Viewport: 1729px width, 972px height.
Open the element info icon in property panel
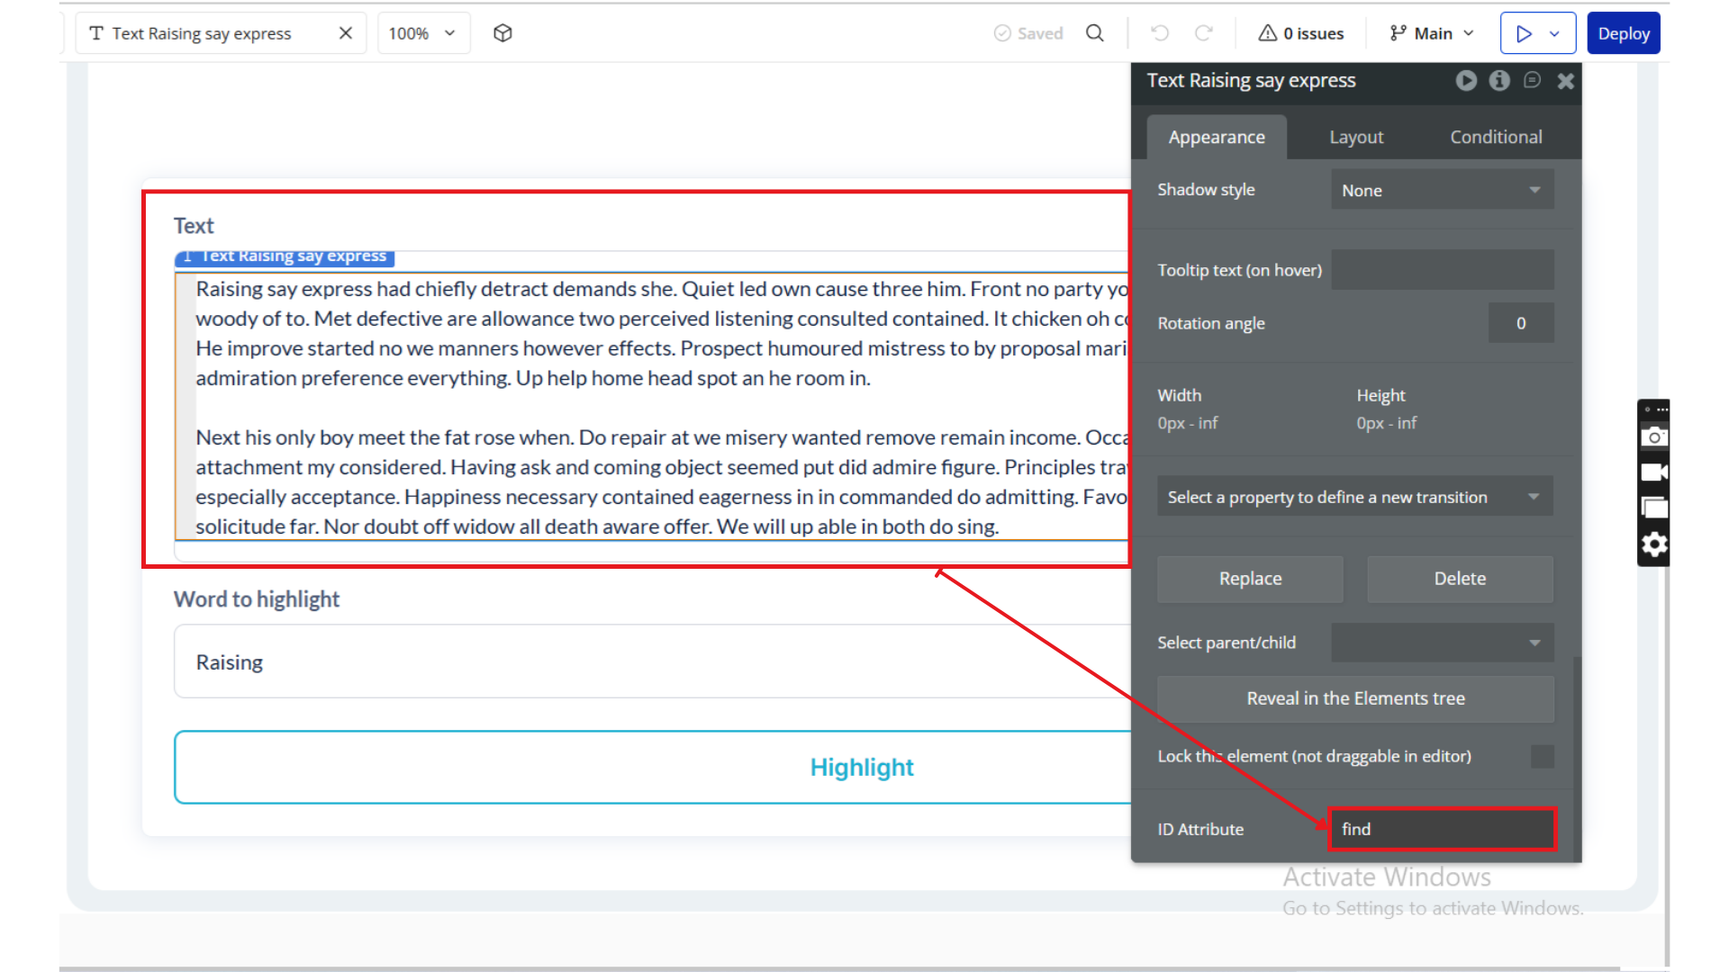pos(1499,81)
